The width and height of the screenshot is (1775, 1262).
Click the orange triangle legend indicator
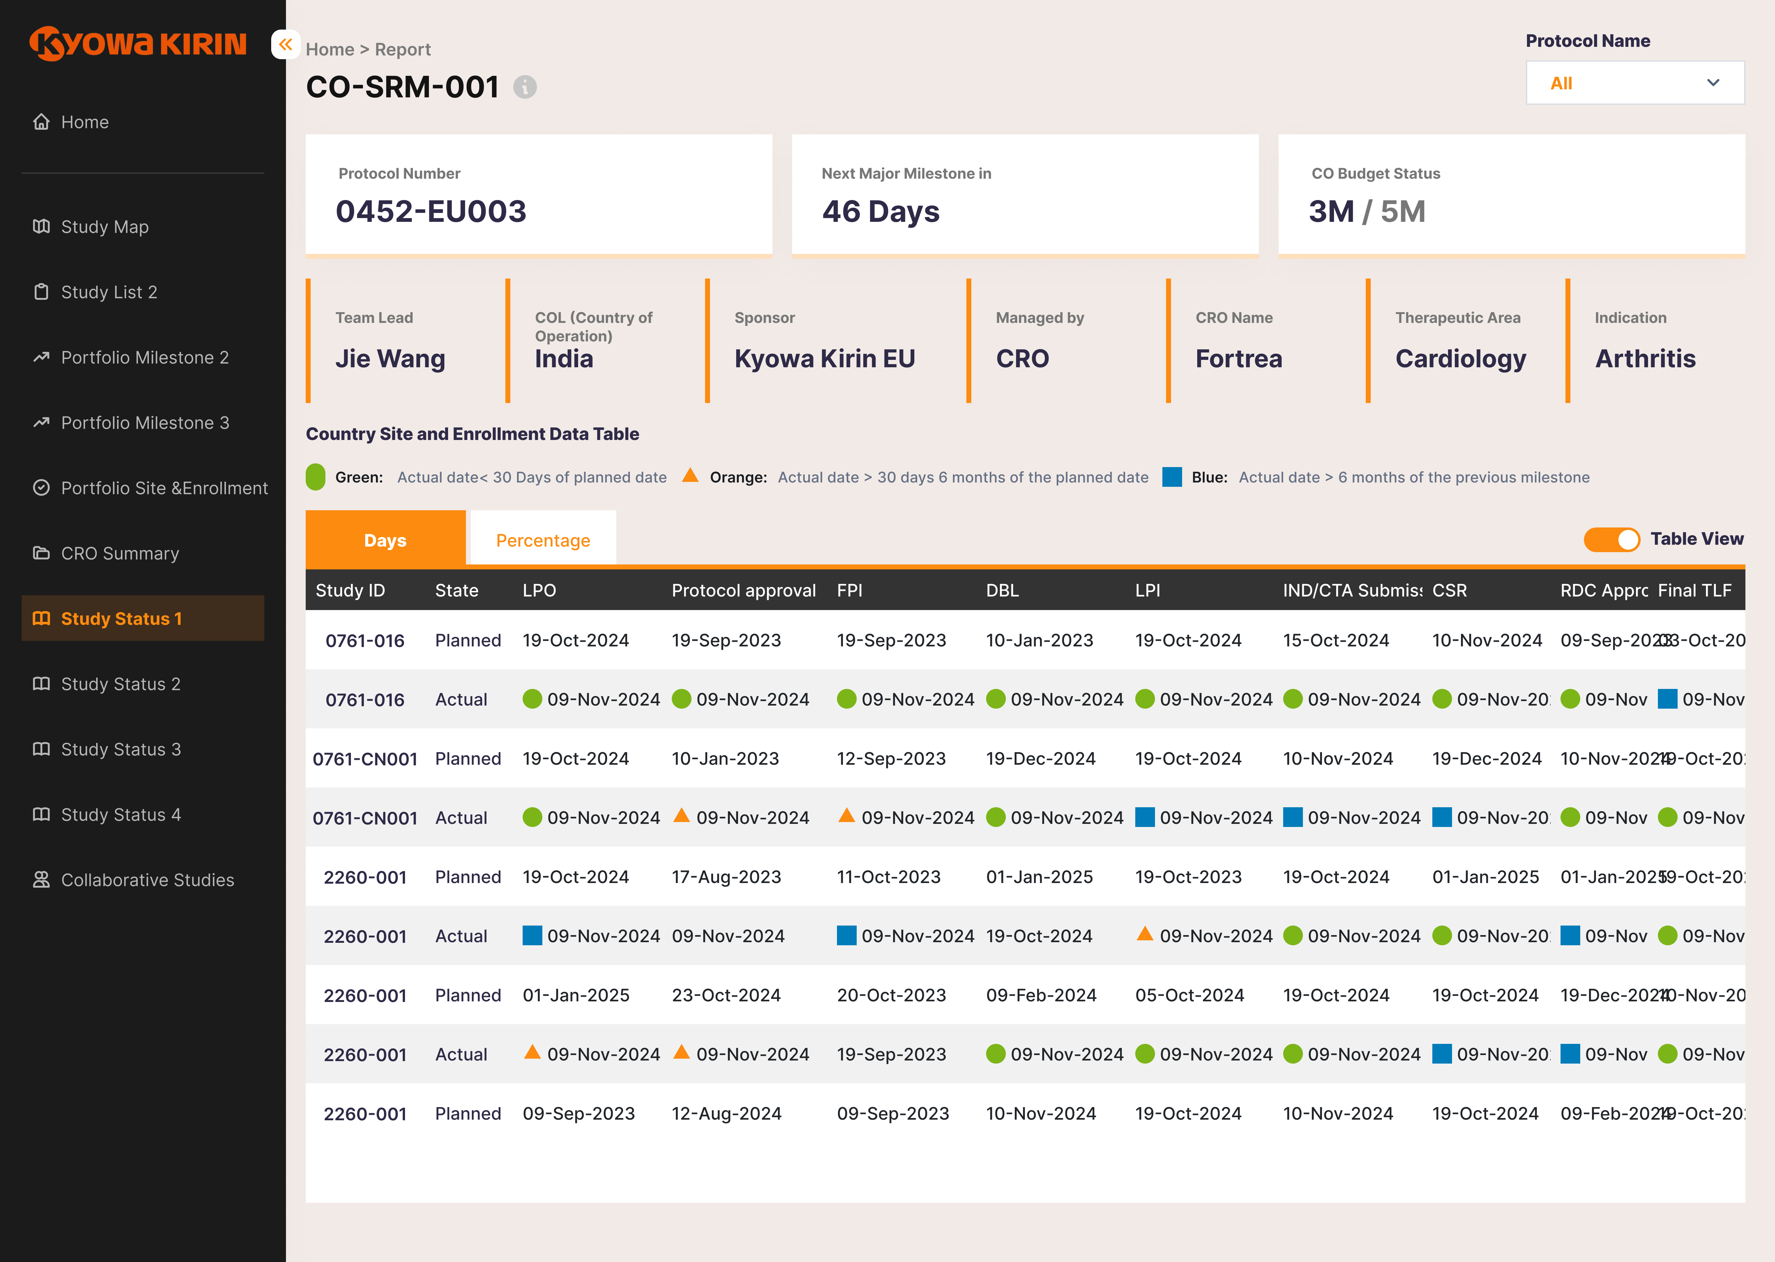pyautogui.click(x=690, y=476)
